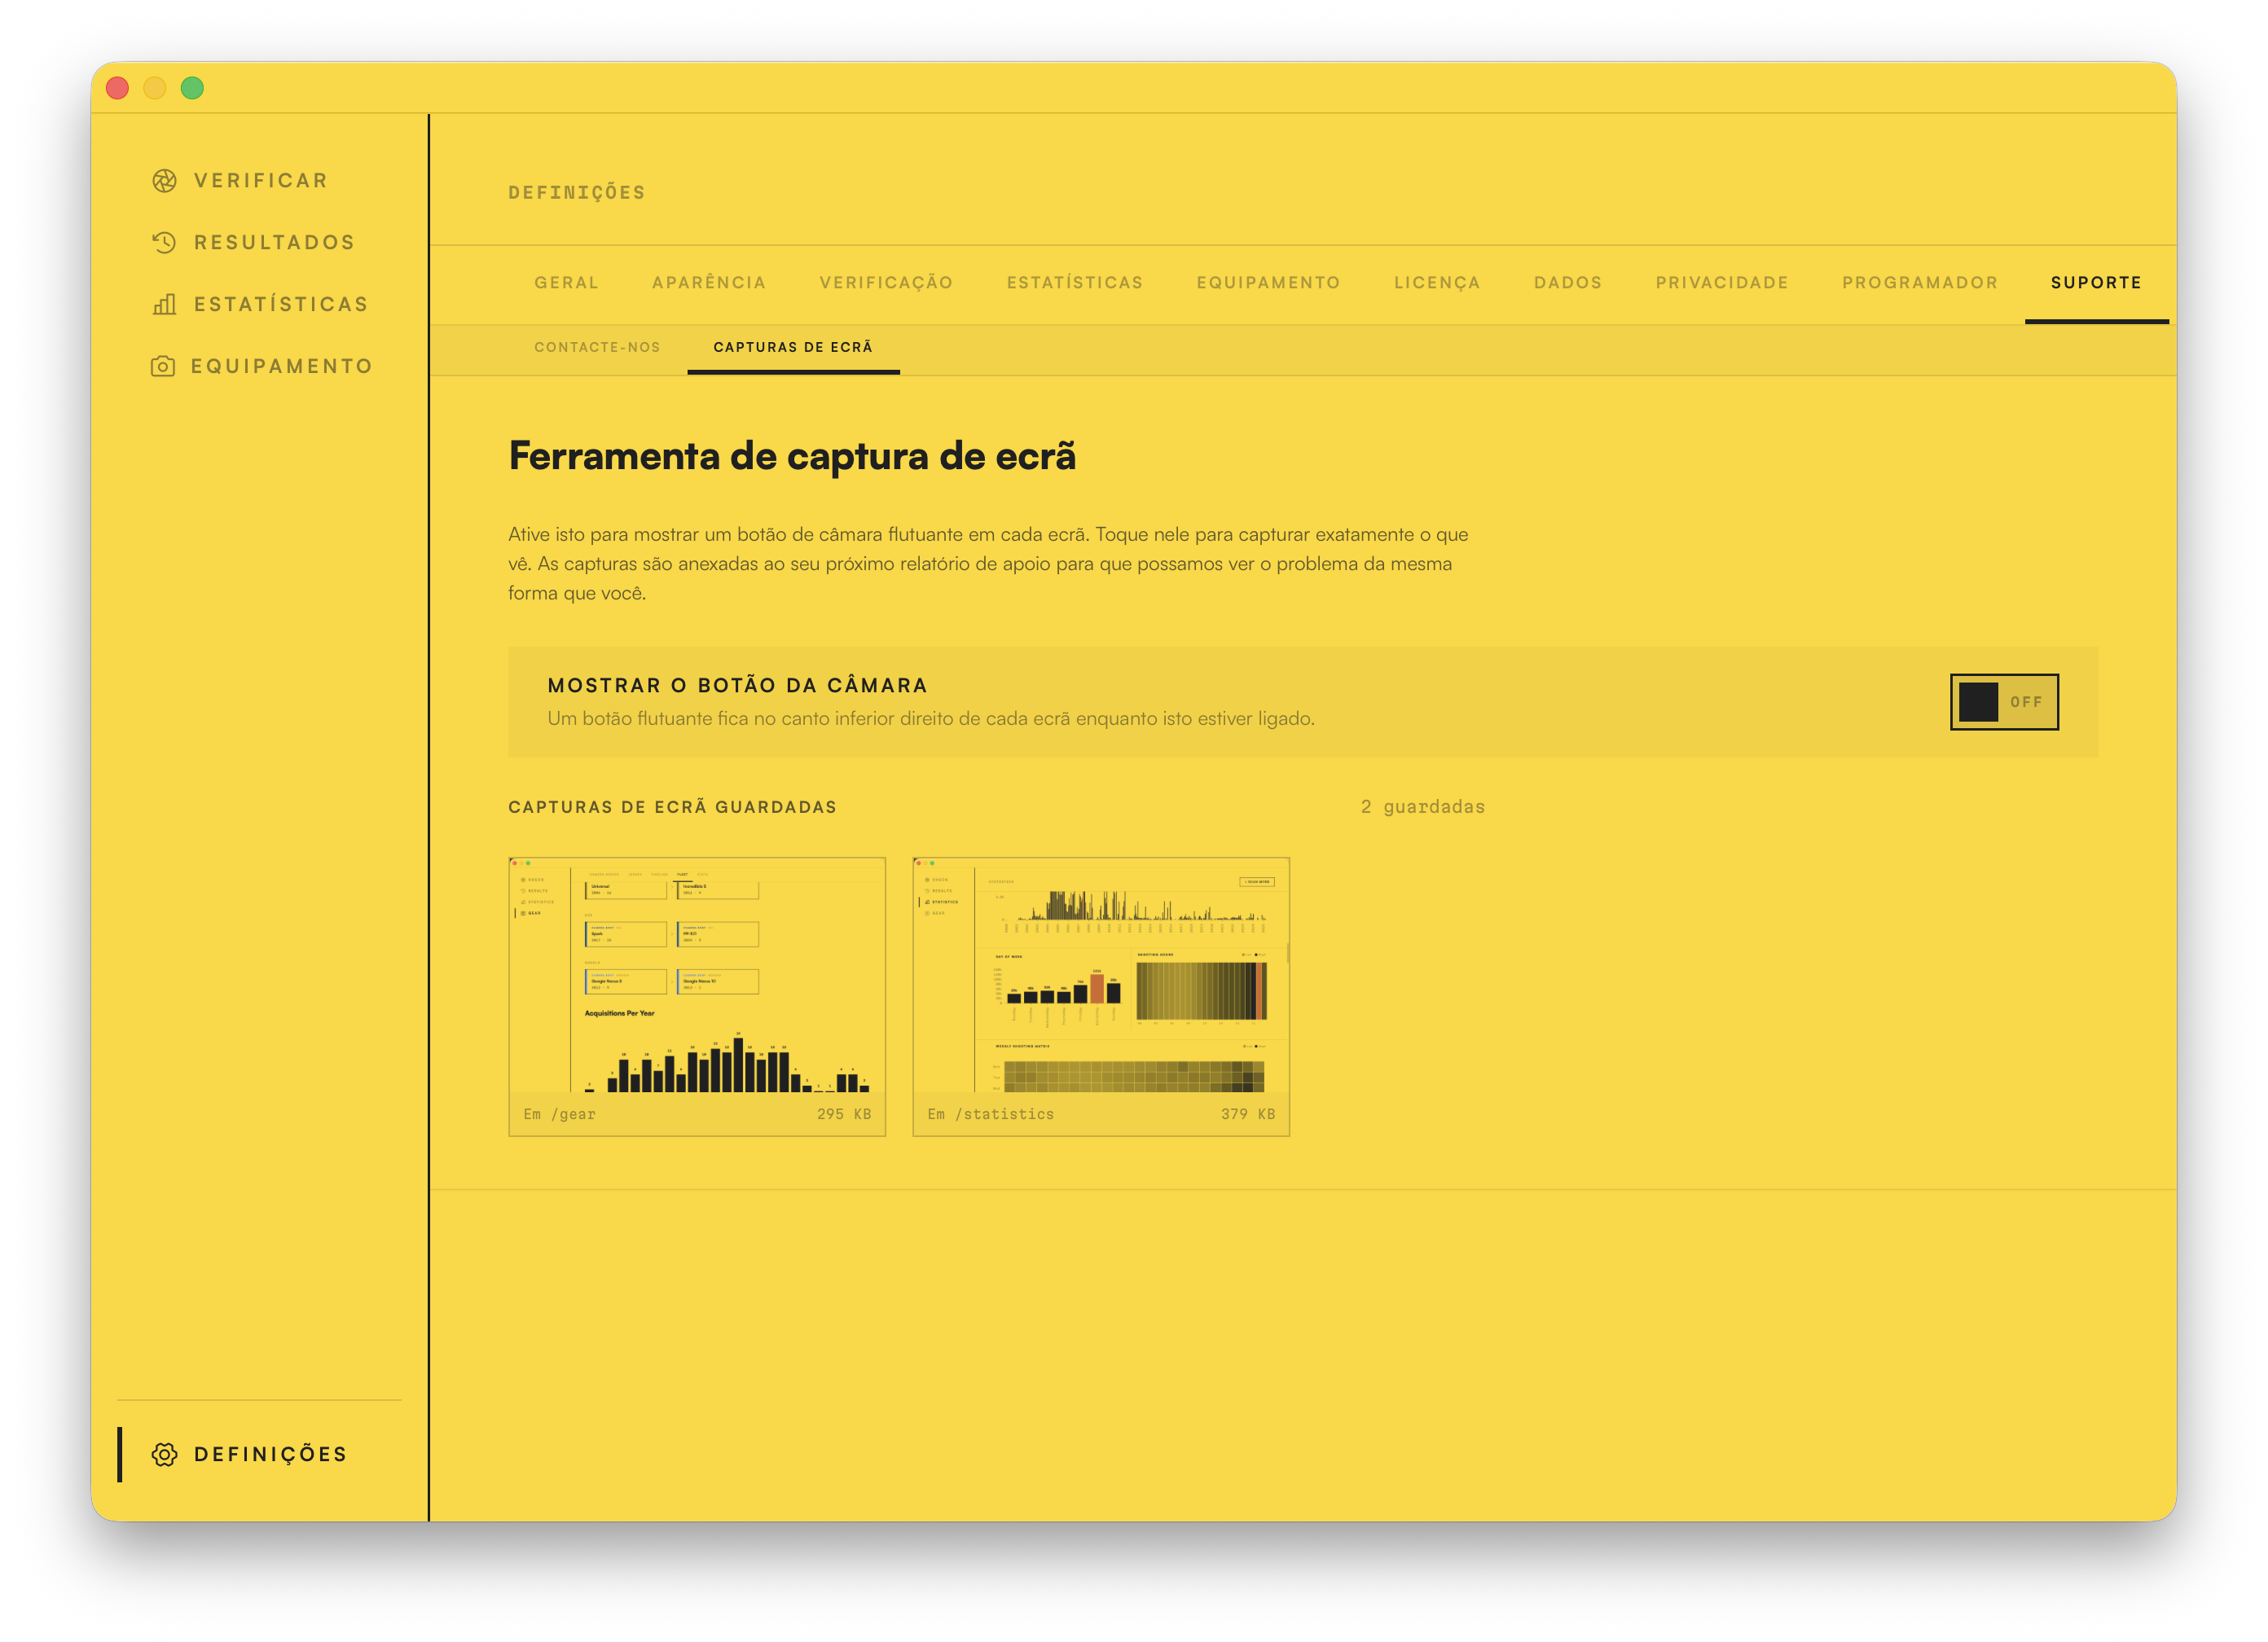The image size is (2268, 1642).
Task: Open Definições at the sidebar bottom
Action: click(260, 1455)
